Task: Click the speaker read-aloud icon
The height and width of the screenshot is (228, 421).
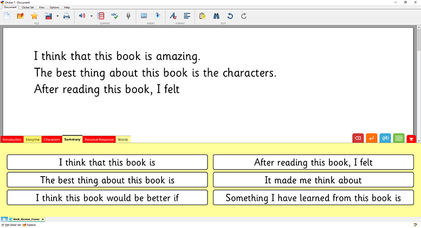Action: pyautogui.click(x=82, y=16)
